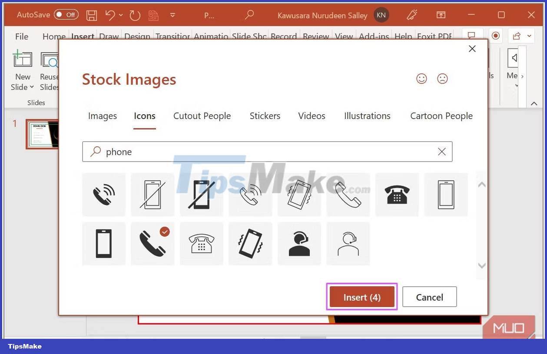Collapse the ribbon with the chevron
Screen dimensions: 547x354
534,104
